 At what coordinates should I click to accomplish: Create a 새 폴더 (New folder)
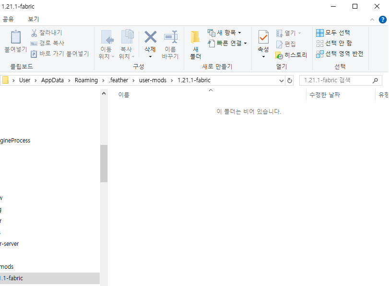tap(196, 45)
